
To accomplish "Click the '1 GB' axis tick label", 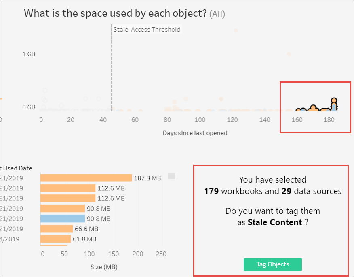I will point(29,54).
